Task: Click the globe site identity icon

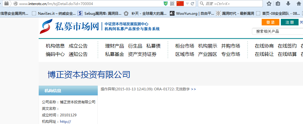Action: (x=15, y=4)
